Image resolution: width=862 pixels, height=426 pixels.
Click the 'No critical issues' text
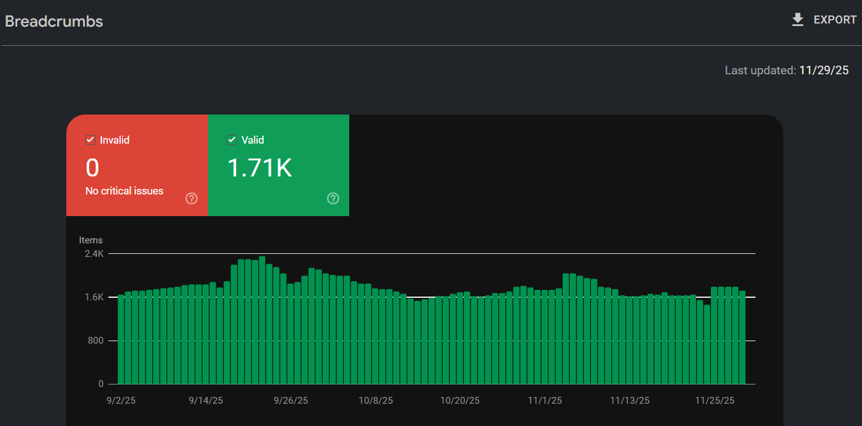(x=124, y=191)
